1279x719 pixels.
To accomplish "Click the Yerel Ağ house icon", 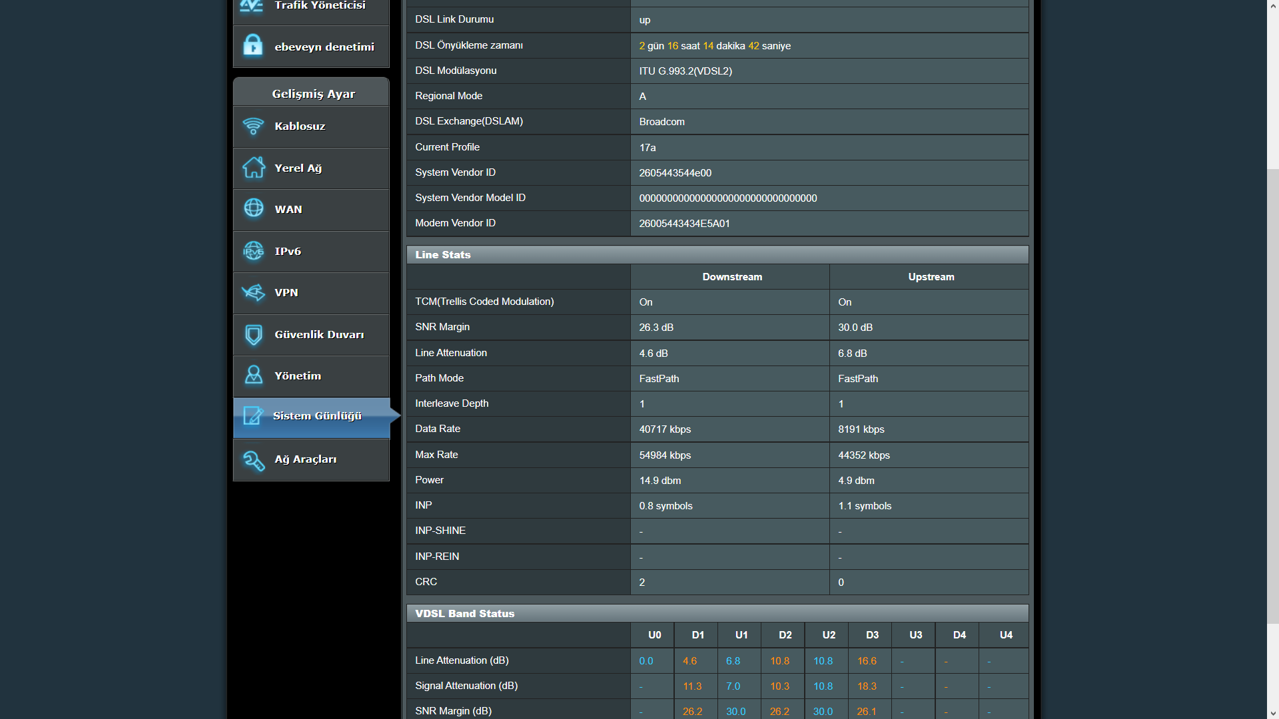I will pos(253,168).
